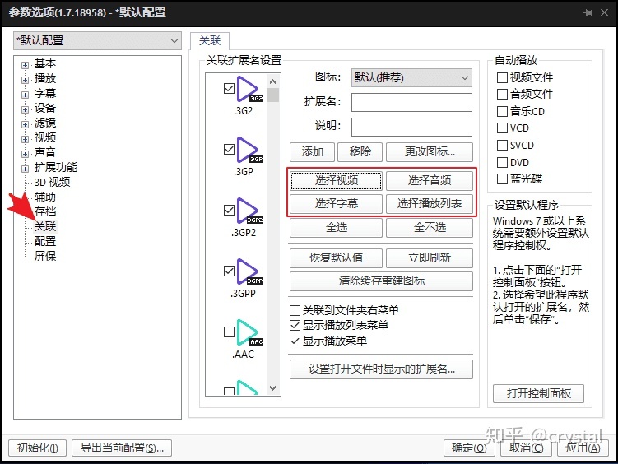Click the 选择音频 button
Screen dimensions: 618x464
pos(430,181)
